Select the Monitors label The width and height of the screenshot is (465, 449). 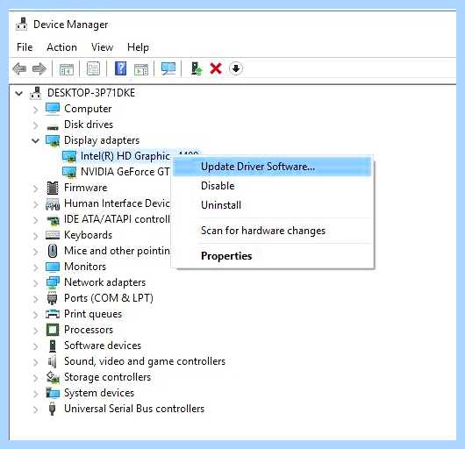coord(85,267)
